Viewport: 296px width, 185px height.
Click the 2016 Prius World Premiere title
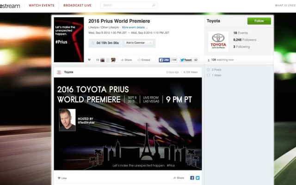[x=119, y=21]
